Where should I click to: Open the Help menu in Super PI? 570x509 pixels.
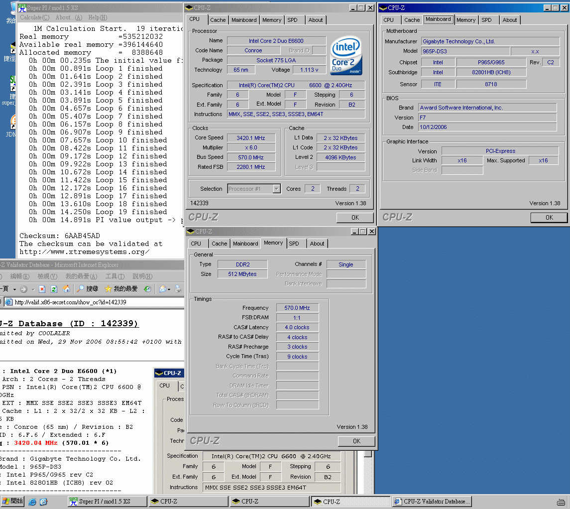point(98,17)
